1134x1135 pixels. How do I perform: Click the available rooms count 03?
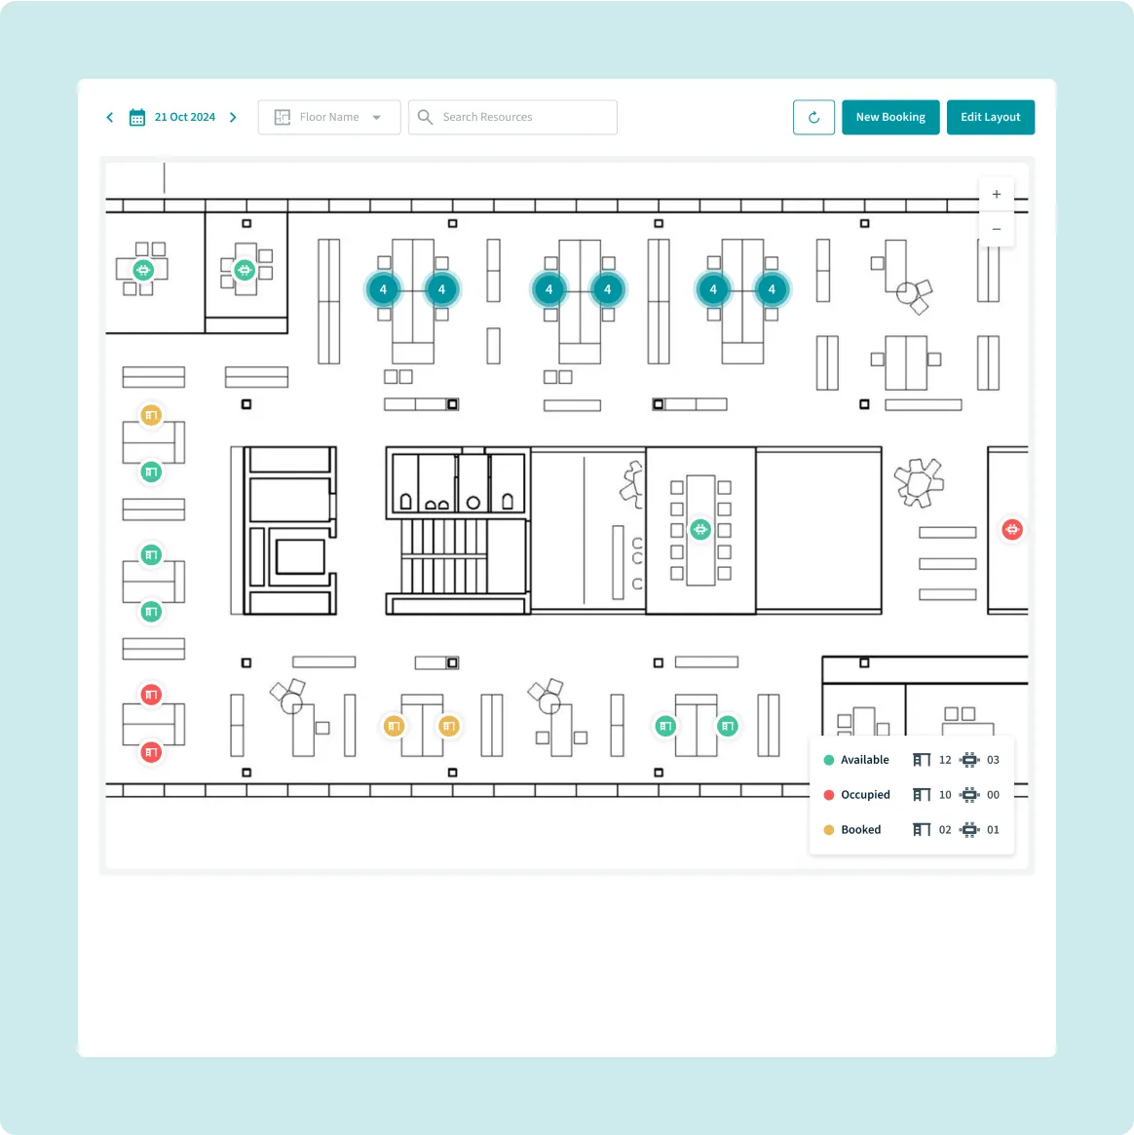pos(993,760)
